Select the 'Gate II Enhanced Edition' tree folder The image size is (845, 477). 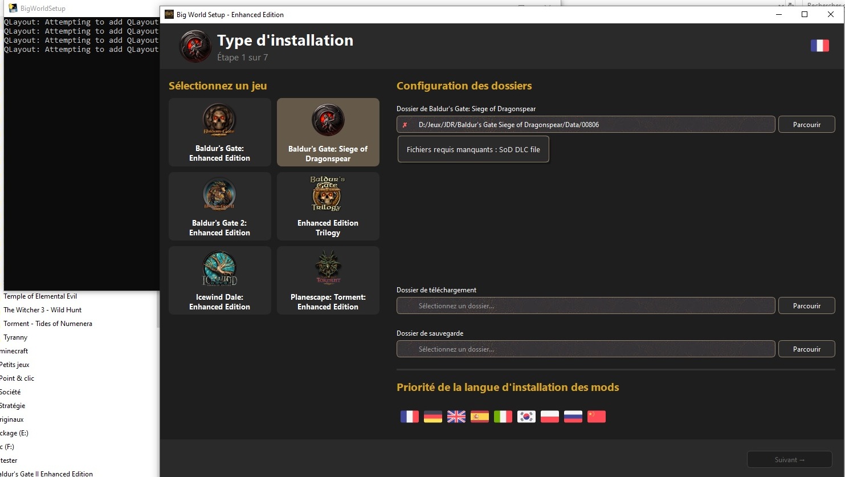[46, 473]
